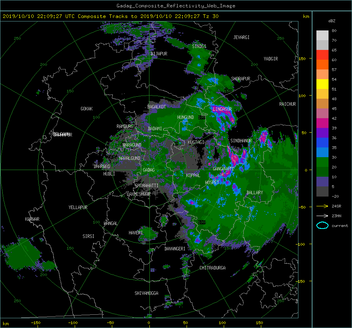Click the BIJAPUR city label
This screenshot has height=328, width=352.
159,54
